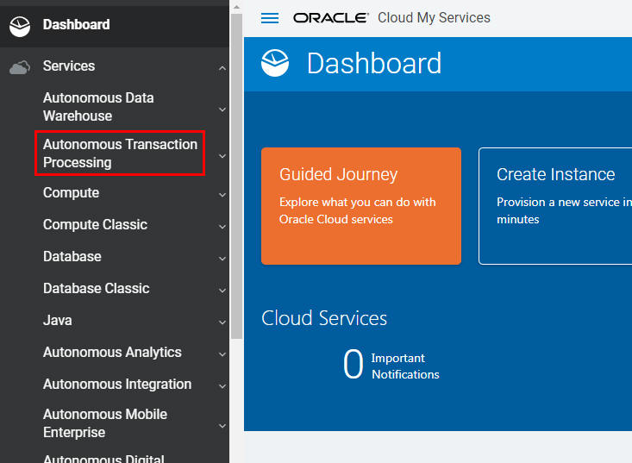Click the Create Instance tile
The height and width of the screenshot is (463, 632).
coord(556,206)
